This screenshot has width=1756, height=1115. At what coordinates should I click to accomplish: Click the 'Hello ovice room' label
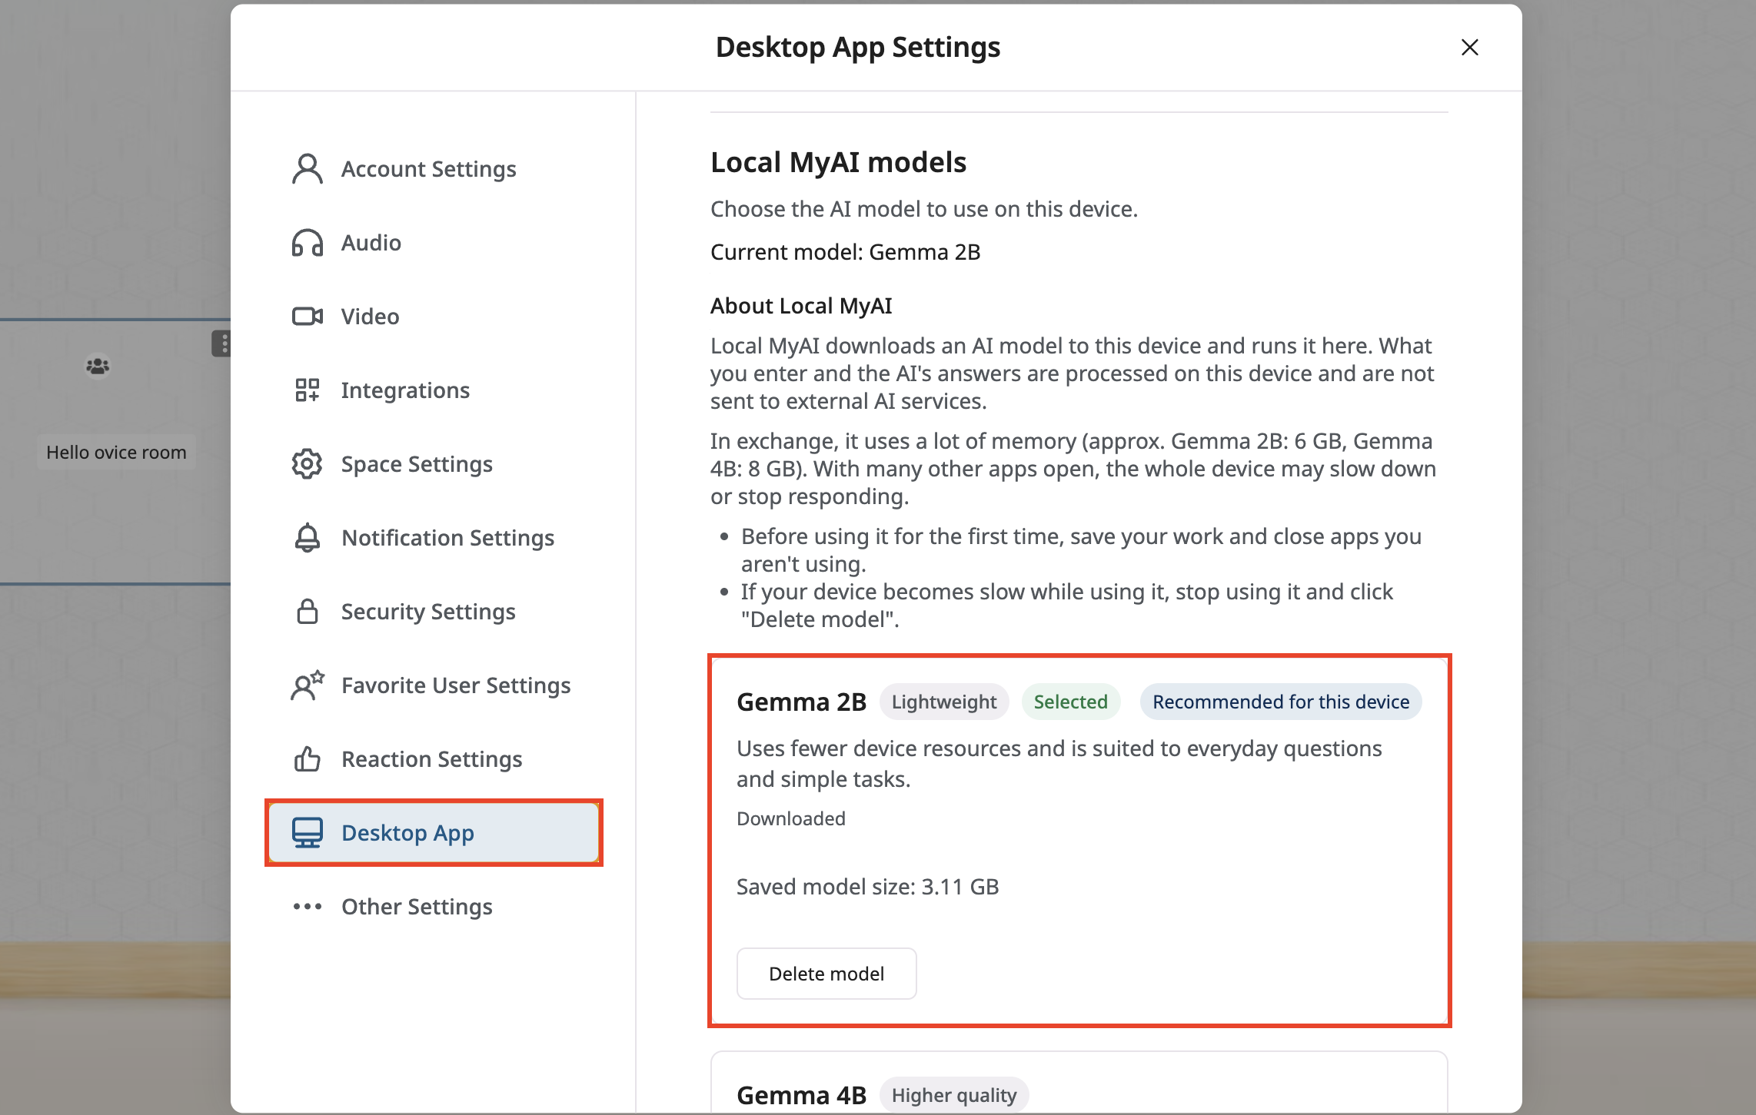click(x=116, y=452)
